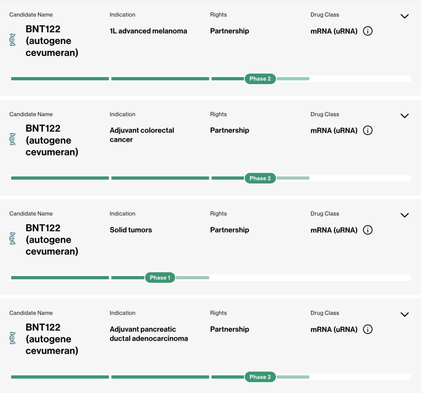Click DNA icon beside 1L advanced melanoma candidate
Image resolution: width=421 pixels, height=393 pixels.
pos(12,40)
